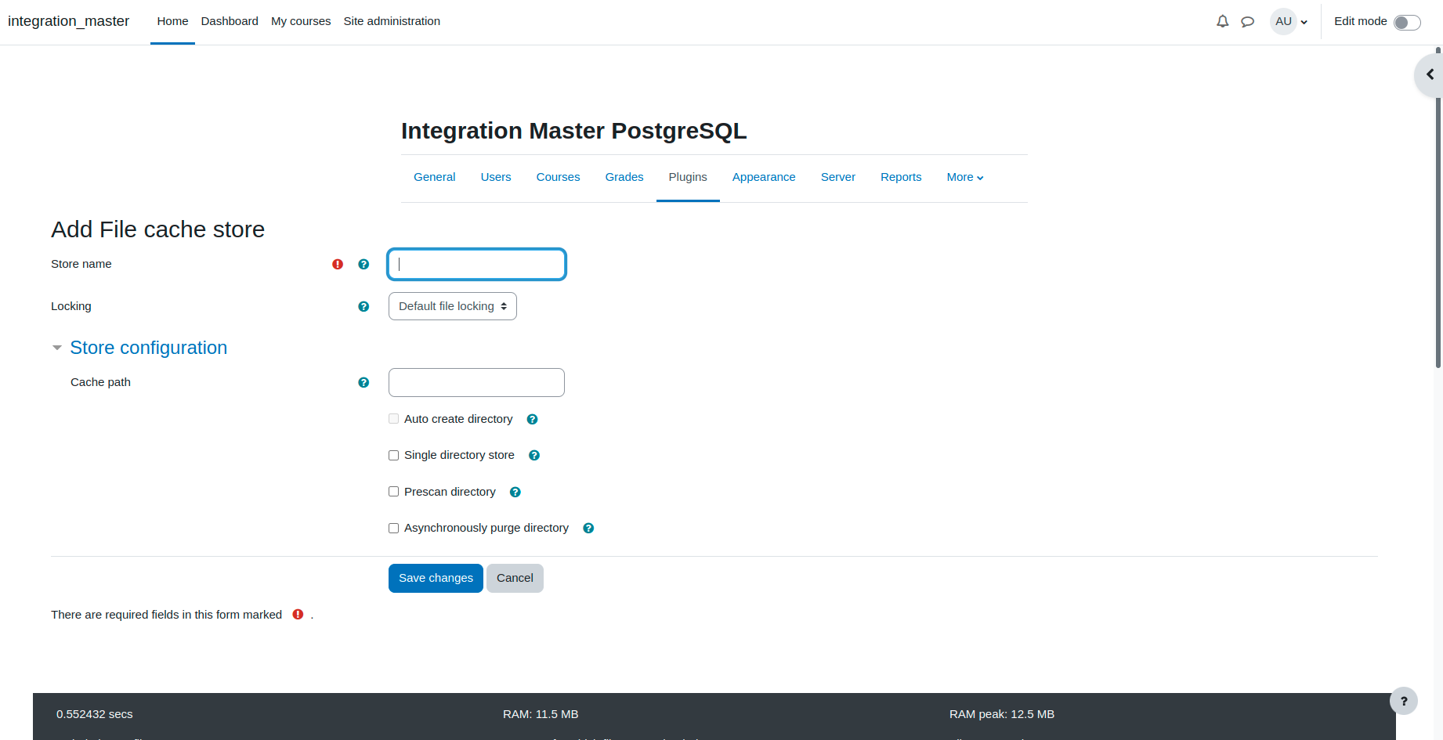
Task: Open My courses in navigation
Action: (301, 21)
